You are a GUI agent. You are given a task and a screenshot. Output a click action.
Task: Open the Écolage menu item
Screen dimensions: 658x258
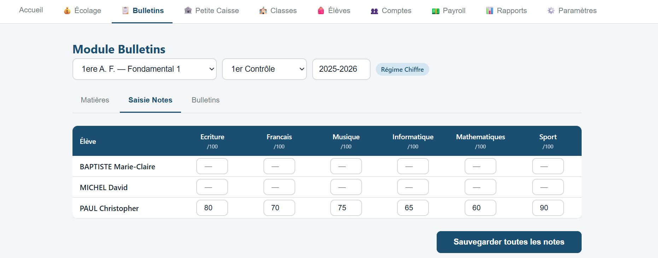click(82, 11)
